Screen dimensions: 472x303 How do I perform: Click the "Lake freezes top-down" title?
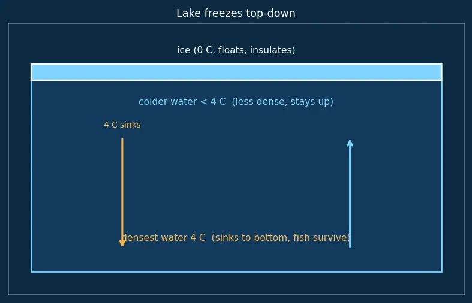click(236, 13)
